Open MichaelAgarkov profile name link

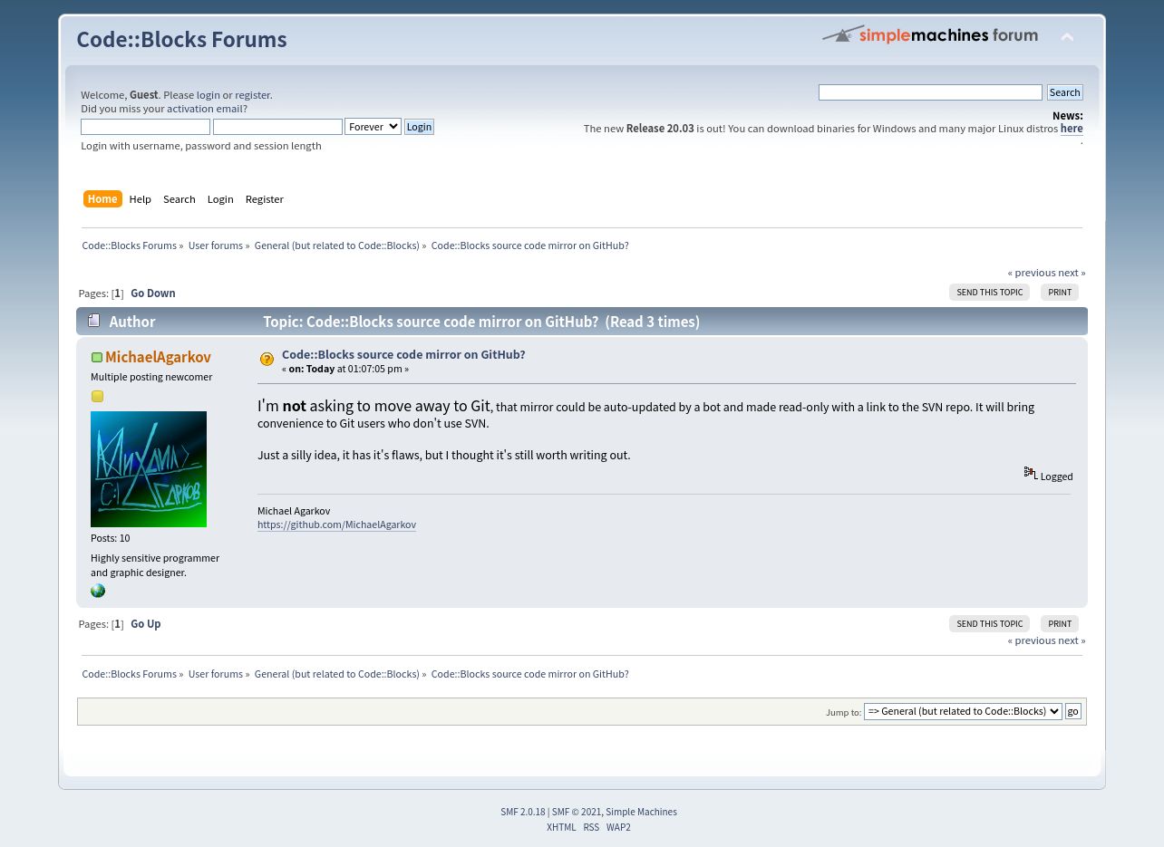tap(158, 358)
